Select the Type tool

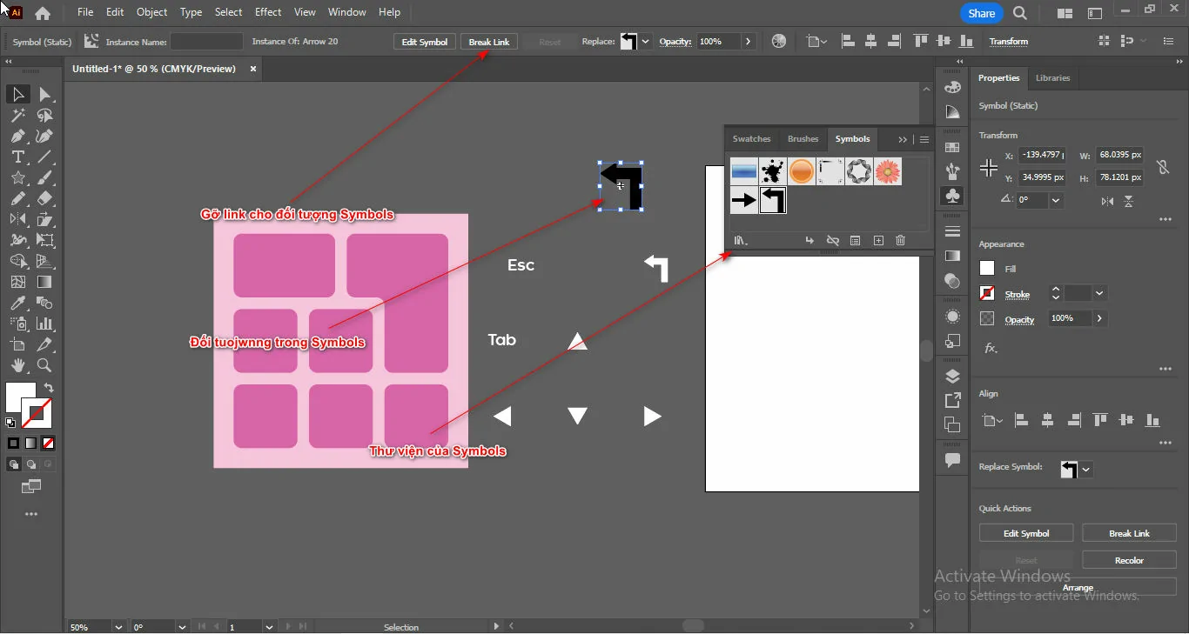(x=17, y=157)
